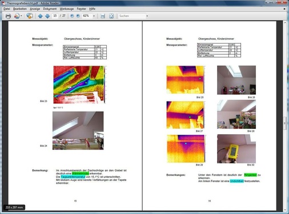Open the Bearbeiten menu
This screenshot has height=214, width=289.
coord(20,9)
